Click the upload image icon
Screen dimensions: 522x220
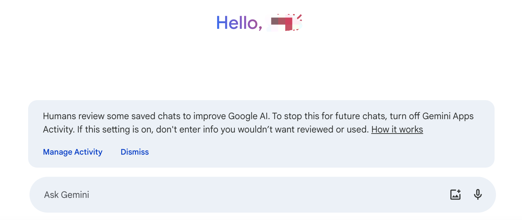pyautogui.click(x=455, y=194)
